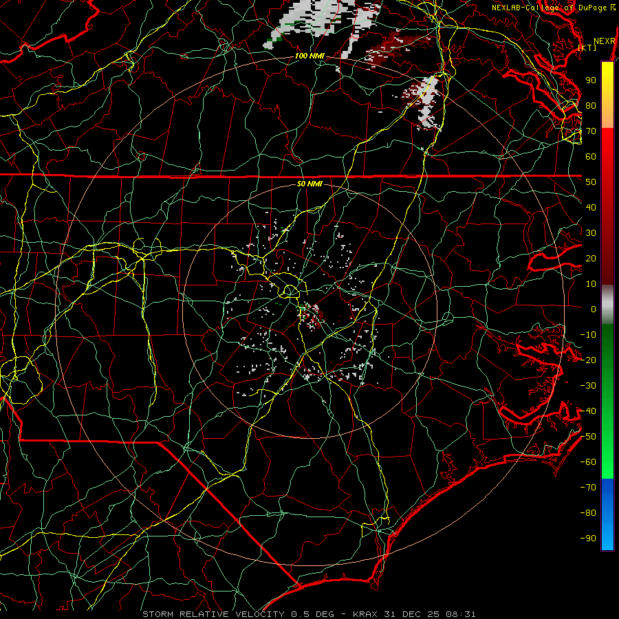Click the -10 value on velocity scale
Viewport: 619px width, 619px height.
coord(588,335)
